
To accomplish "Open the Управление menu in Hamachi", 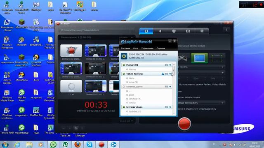I will point(147,49).
